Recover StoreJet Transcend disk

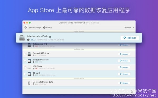124,61
